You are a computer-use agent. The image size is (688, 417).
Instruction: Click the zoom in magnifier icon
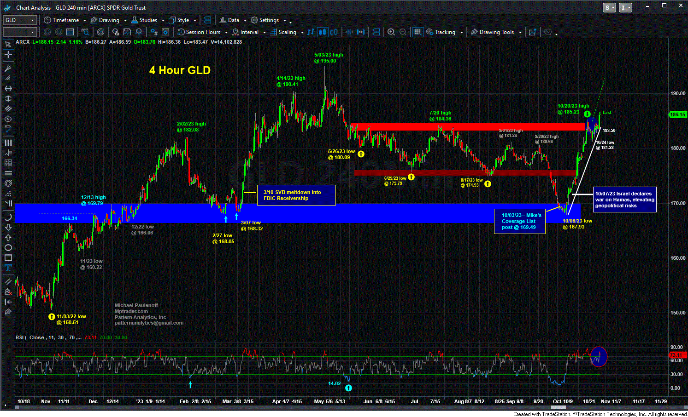(x=391, y=32)
